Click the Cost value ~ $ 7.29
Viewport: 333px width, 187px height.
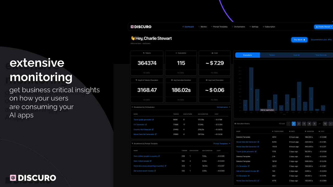coord(215,63)
